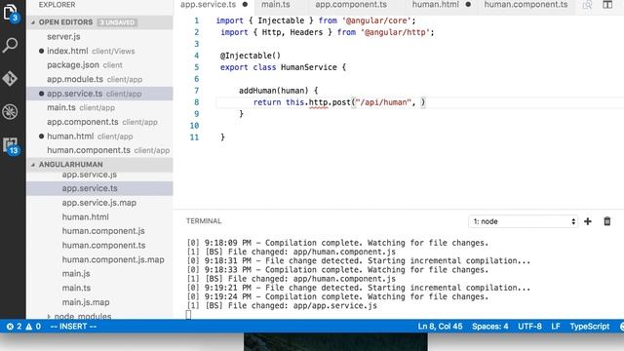Open the Debug icon in activity bar
Screen dimensions: 624x351
coord(10,112)
